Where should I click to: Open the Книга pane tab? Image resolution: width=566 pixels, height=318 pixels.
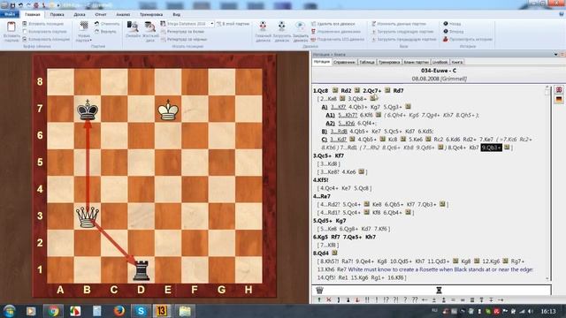457,62
